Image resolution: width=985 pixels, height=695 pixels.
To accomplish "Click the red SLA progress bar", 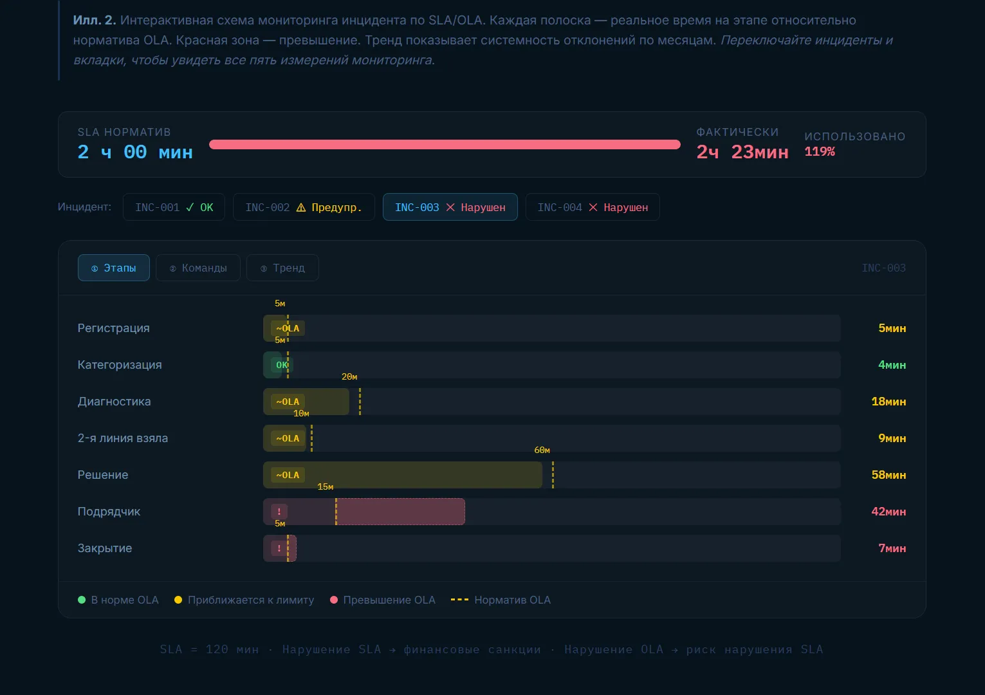I will tap(445, 145).
